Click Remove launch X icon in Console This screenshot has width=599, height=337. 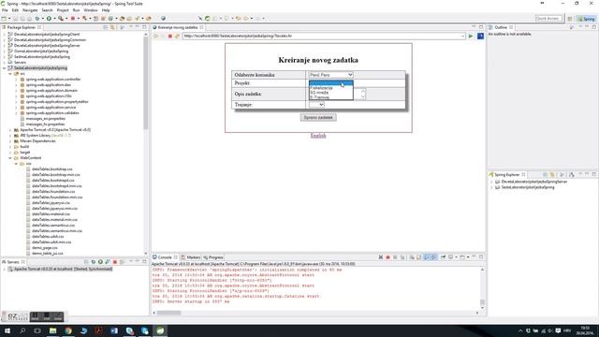pos(381,257)
